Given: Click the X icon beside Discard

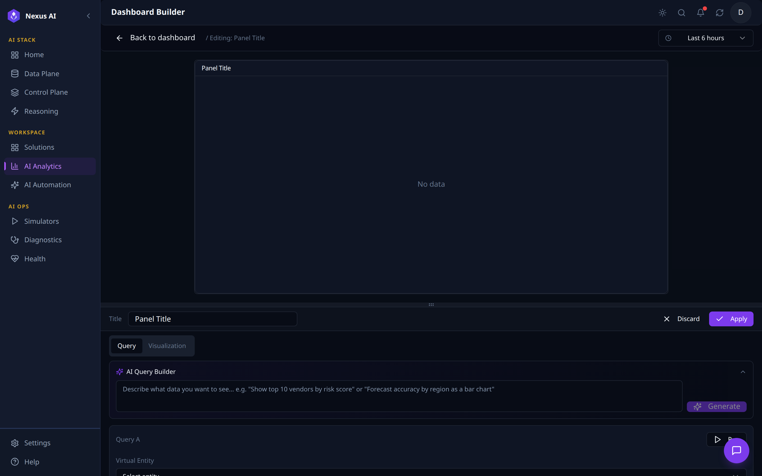Looking at the screenshot, I should pyautogui.click(x=666, y=319).
